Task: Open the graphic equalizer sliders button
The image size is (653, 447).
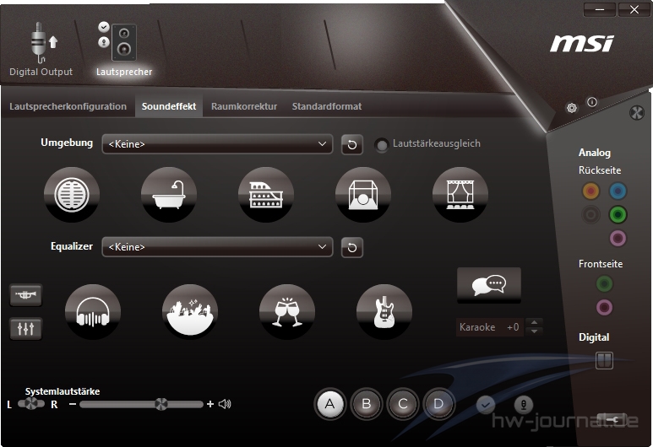Action: [x=25, y=329]
